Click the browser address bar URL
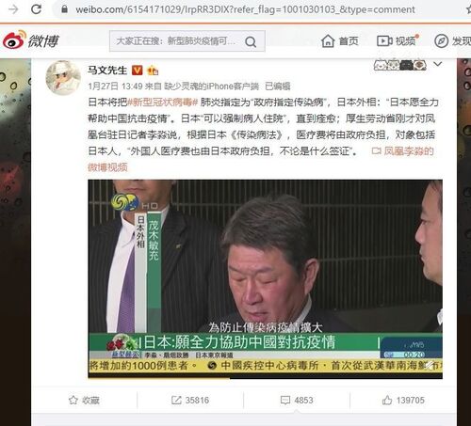This screenshot has width=471, height=426. [x=245, y=9]
